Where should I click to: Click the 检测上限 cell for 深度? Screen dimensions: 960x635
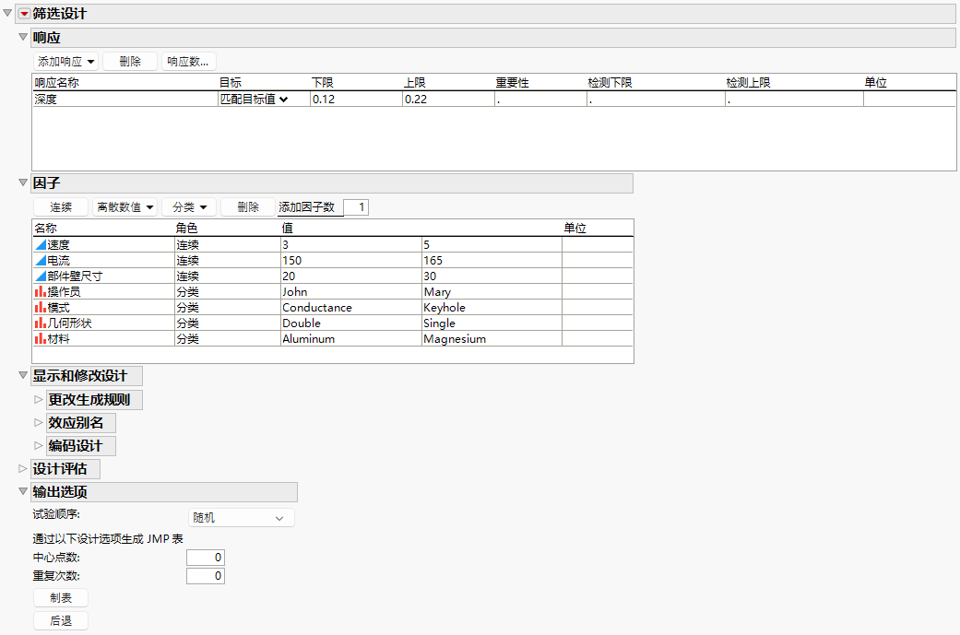pos(794,100)
